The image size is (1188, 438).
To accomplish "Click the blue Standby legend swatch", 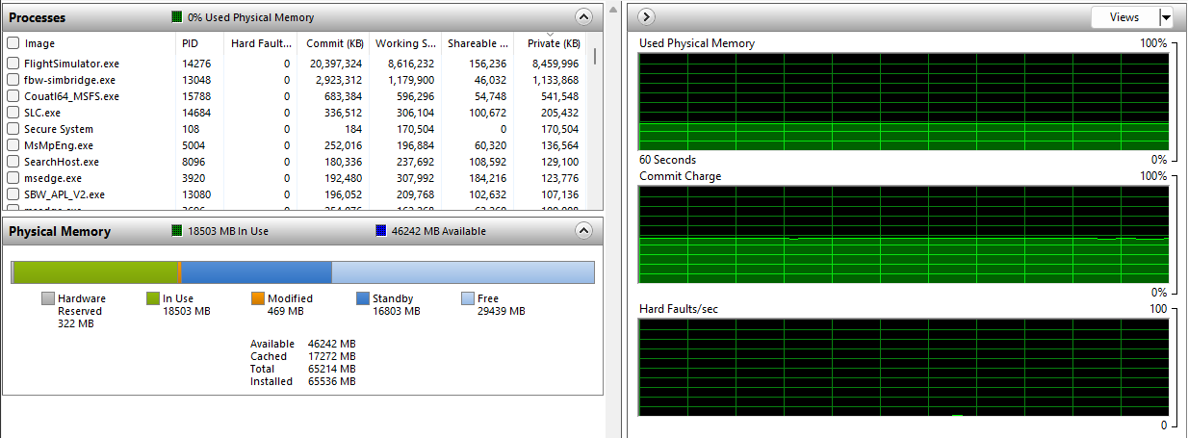I will 362,298.
